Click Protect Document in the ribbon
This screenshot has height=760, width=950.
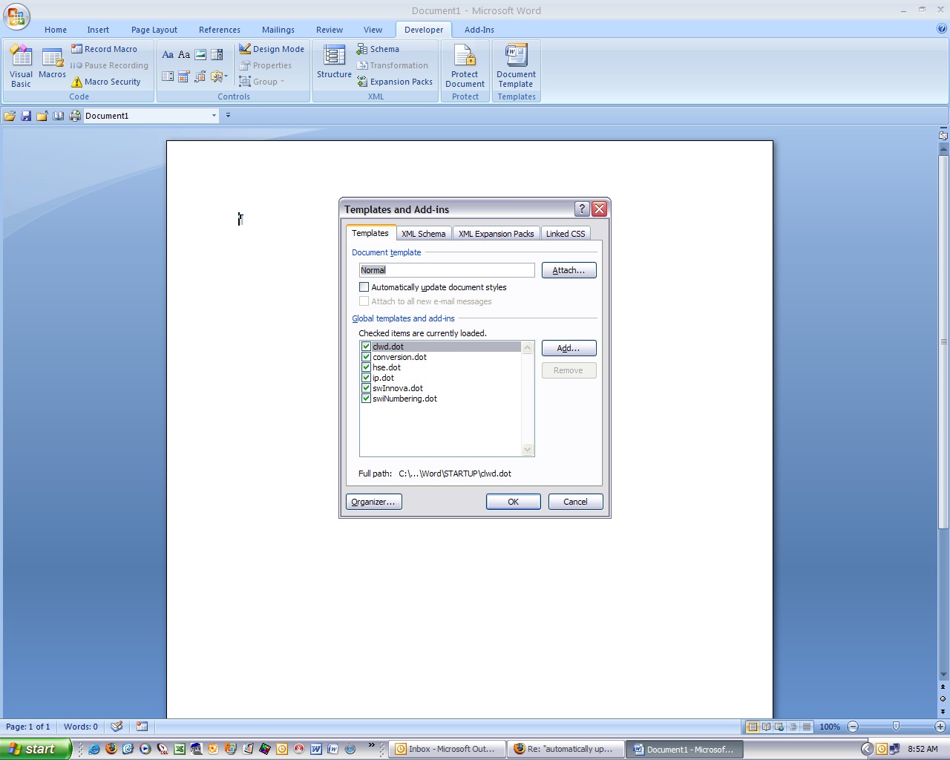465,66
